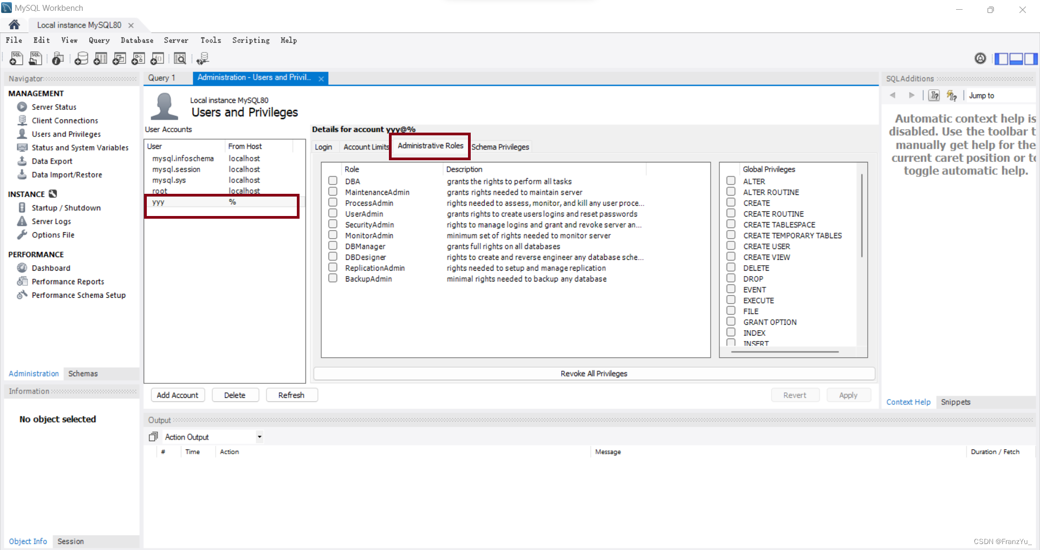
Task: Click the Performance Schema Setup icon
Action: [22, 294]
